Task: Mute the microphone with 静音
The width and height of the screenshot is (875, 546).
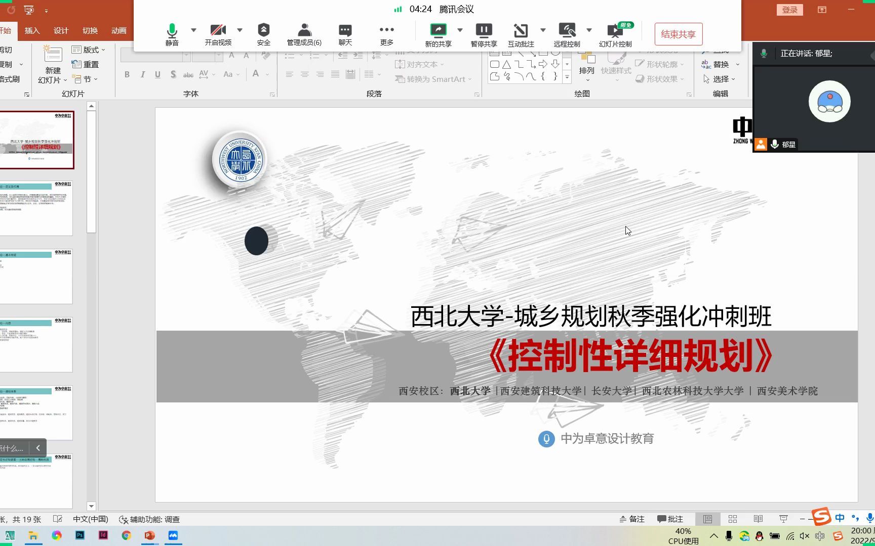Action: pos(172,34)
